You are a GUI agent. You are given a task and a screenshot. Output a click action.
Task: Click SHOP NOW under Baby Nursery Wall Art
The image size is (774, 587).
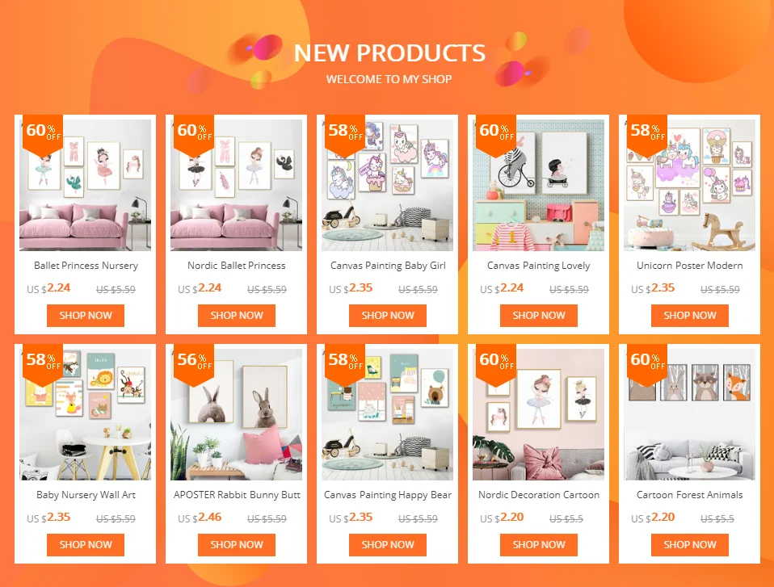86,544
